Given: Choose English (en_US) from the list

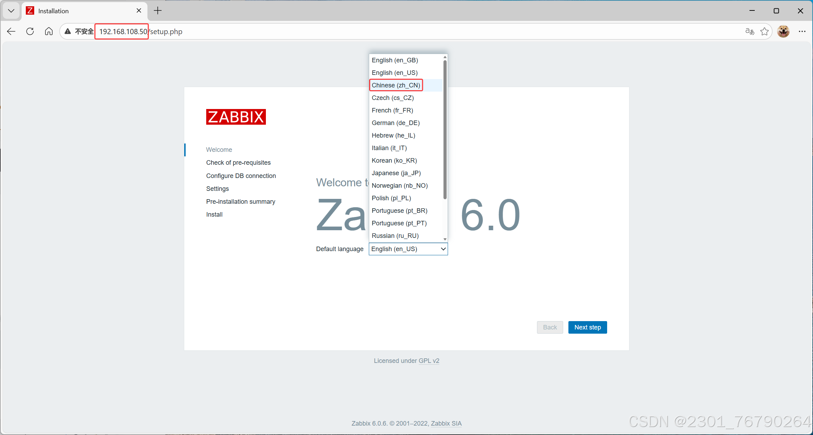Looking at the screenshot, I should [406, 73].
